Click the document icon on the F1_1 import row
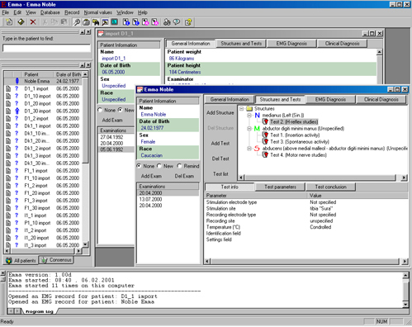 tap(8, 171)
